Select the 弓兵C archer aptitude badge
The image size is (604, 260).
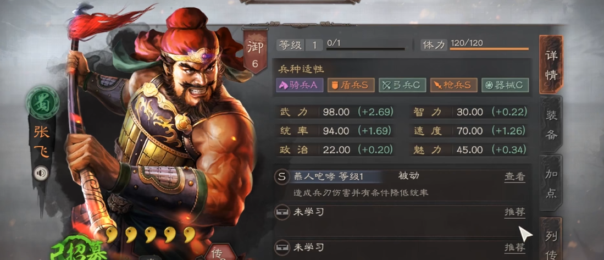[402, 85]
